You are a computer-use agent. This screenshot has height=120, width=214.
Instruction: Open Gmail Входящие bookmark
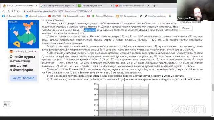click(x=74, y=16)
